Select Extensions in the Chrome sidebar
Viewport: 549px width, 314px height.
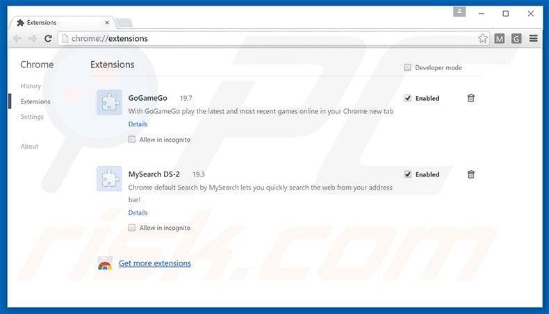35,101
